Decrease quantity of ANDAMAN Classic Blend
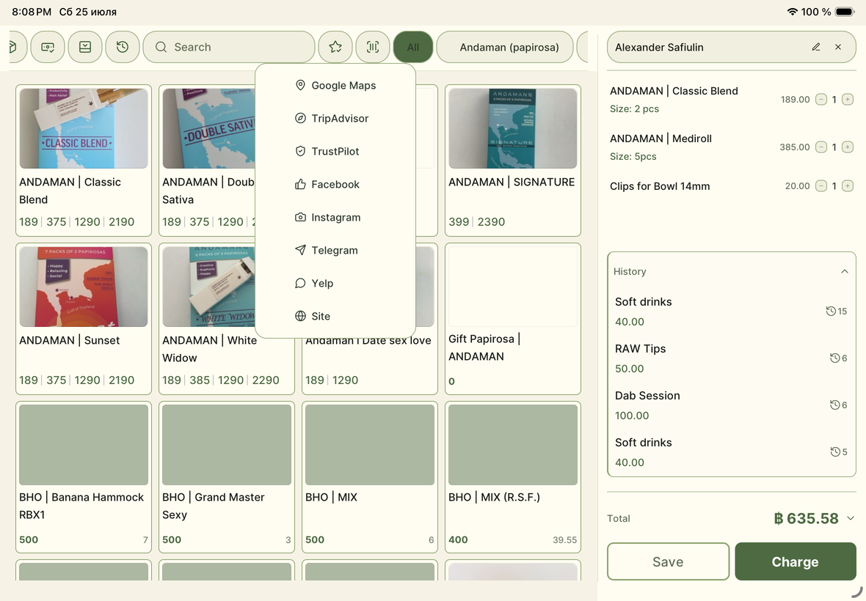 (821, 100)
